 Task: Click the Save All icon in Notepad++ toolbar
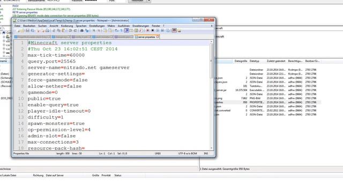[x=32, y=31]
